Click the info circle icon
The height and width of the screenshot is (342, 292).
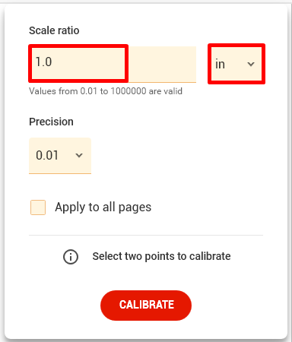tap(71, 257)
